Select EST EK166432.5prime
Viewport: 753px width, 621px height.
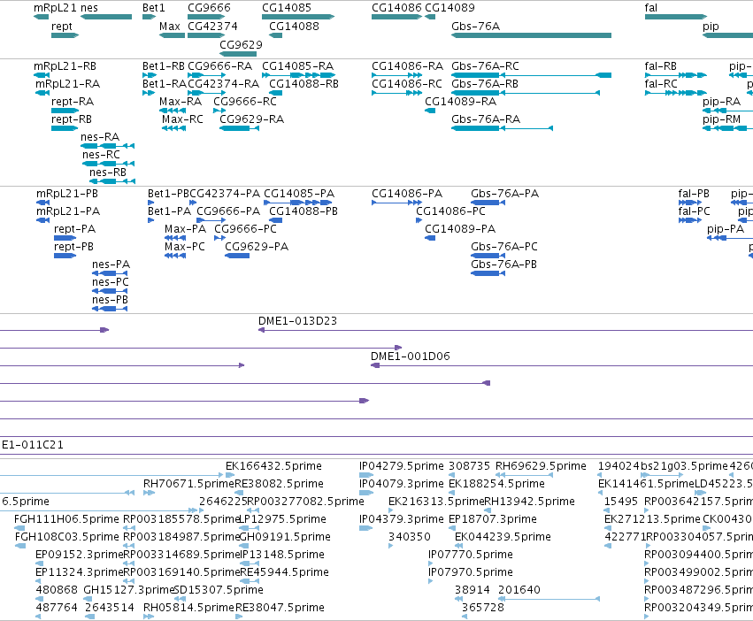[273, 466]
